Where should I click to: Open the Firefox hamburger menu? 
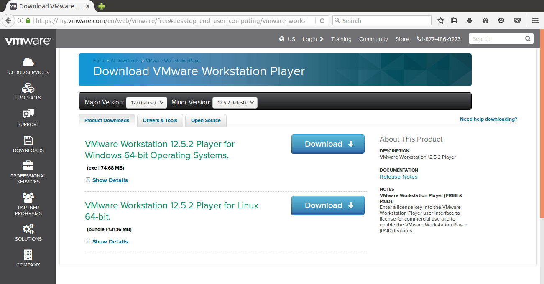(x=535, y=20)
